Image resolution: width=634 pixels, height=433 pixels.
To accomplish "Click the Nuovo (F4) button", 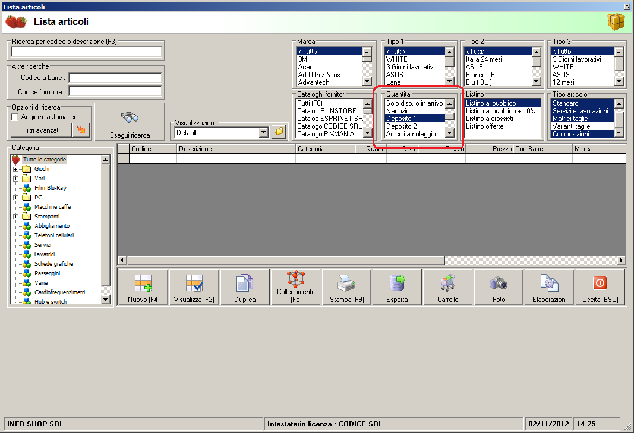I will coord(143,287).
